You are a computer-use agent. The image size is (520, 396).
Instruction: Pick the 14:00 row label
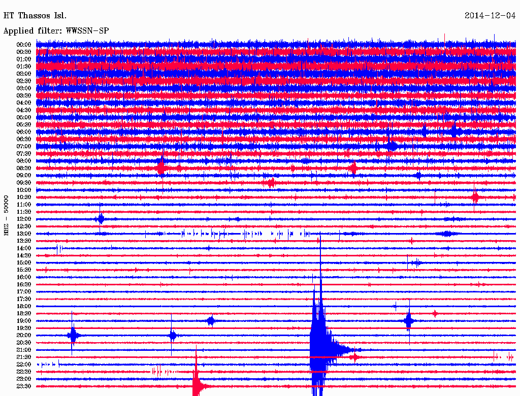point(24,248)
